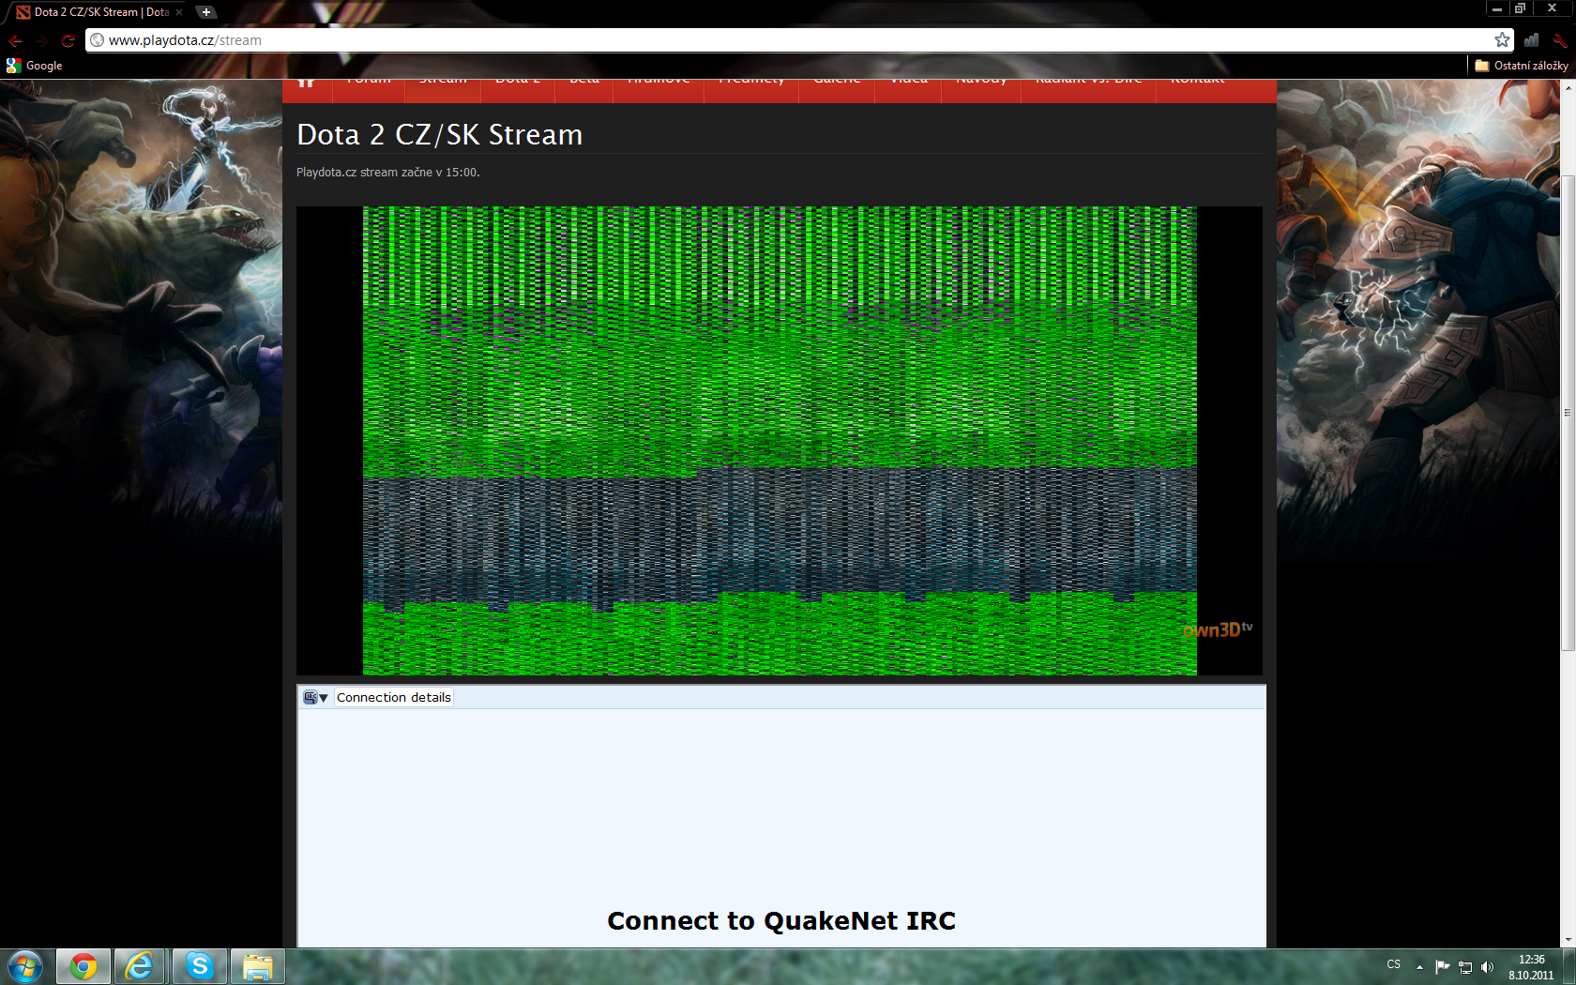Open Google Chrome from the taskbar
Image resolution: width=1576 pixels, height=985 pixels.
pyautogui.click(x=83, y=966)
